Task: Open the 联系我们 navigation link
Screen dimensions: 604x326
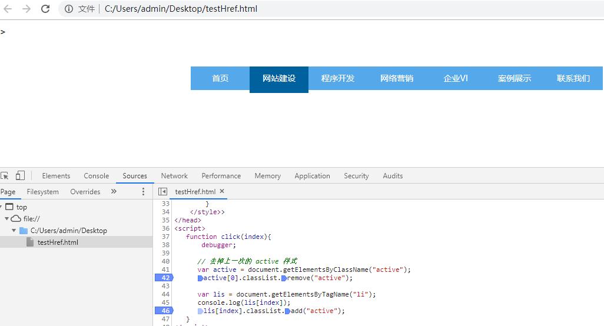Action: pos(573,78)
